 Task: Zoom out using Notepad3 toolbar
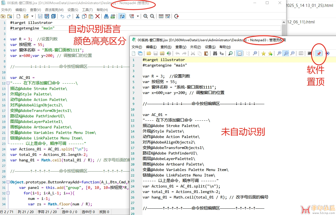pos(292,53)
